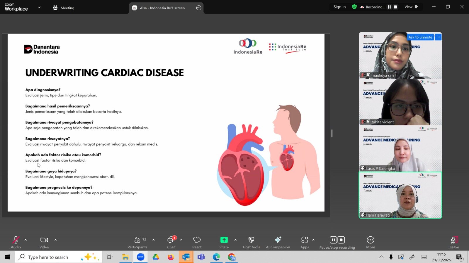Unmute the microphone Audio button

pos(16,240)
